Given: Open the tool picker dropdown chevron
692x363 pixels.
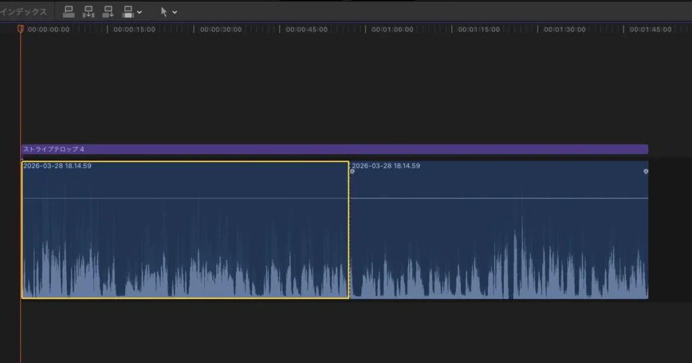Looking at the screenshot, I should (174, 12).
